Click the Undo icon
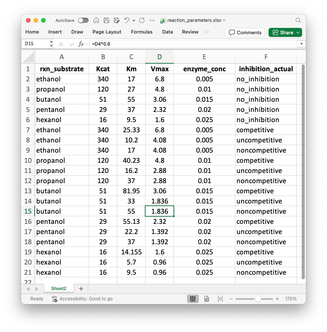The height and width of the screenshot is (332, 327). [127, 20]
